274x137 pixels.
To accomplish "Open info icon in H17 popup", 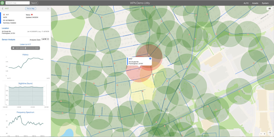I will 150,59.
